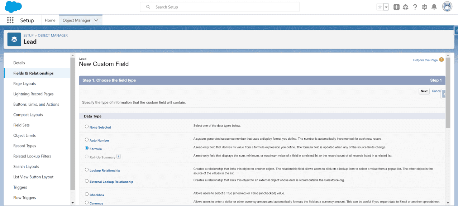Click the sidebar scroll down arrow
The width and height of the screenshot is (458, 206).
coord(73,203)
